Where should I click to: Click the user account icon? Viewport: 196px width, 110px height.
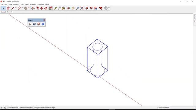(106, 8)
